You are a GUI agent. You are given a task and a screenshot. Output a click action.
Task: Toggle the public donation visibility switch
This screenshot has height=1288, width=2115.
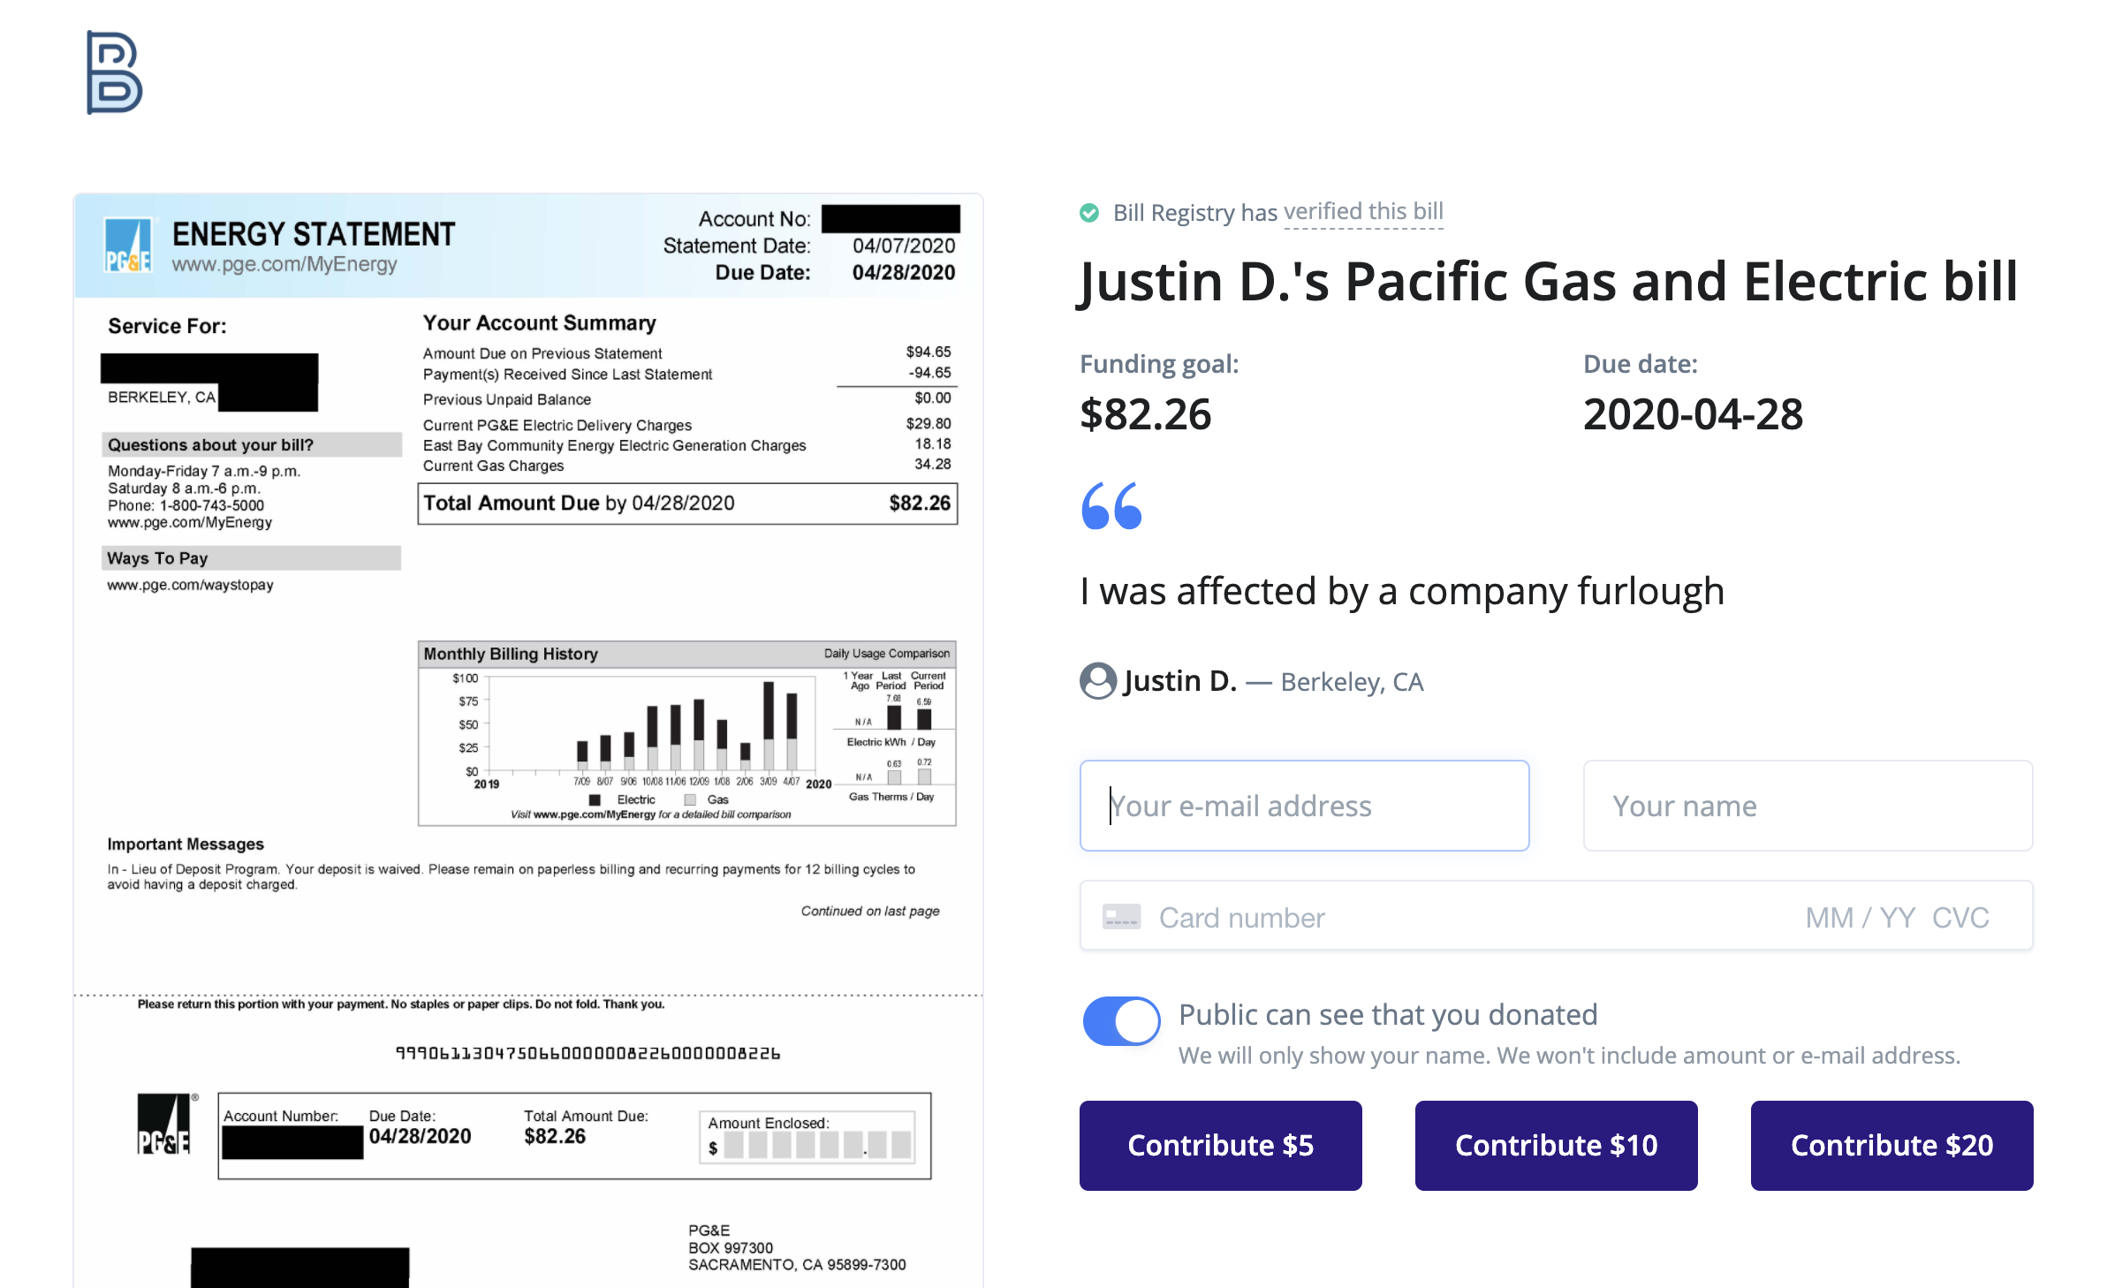click(1121, 1021)
